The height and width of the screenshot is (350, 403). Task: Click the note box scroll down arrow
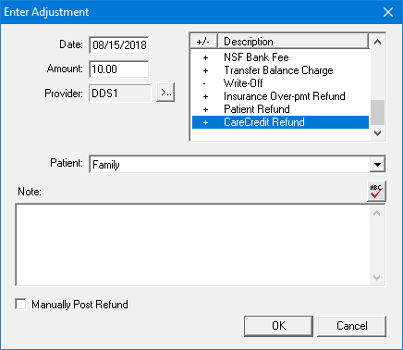[376, 277]
